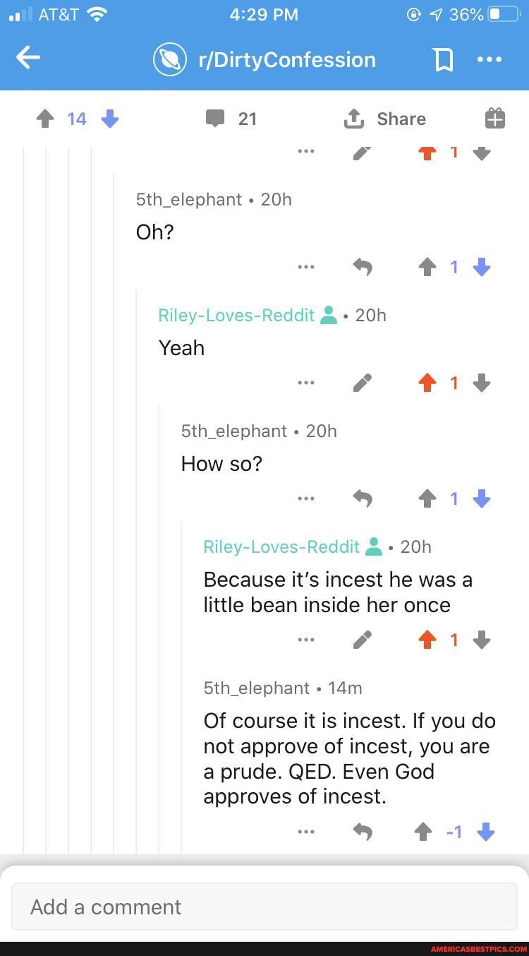The width and height of the screenshot is (529, 956).
Task: Give an award with the gift icon
Action: coord(495,119)
